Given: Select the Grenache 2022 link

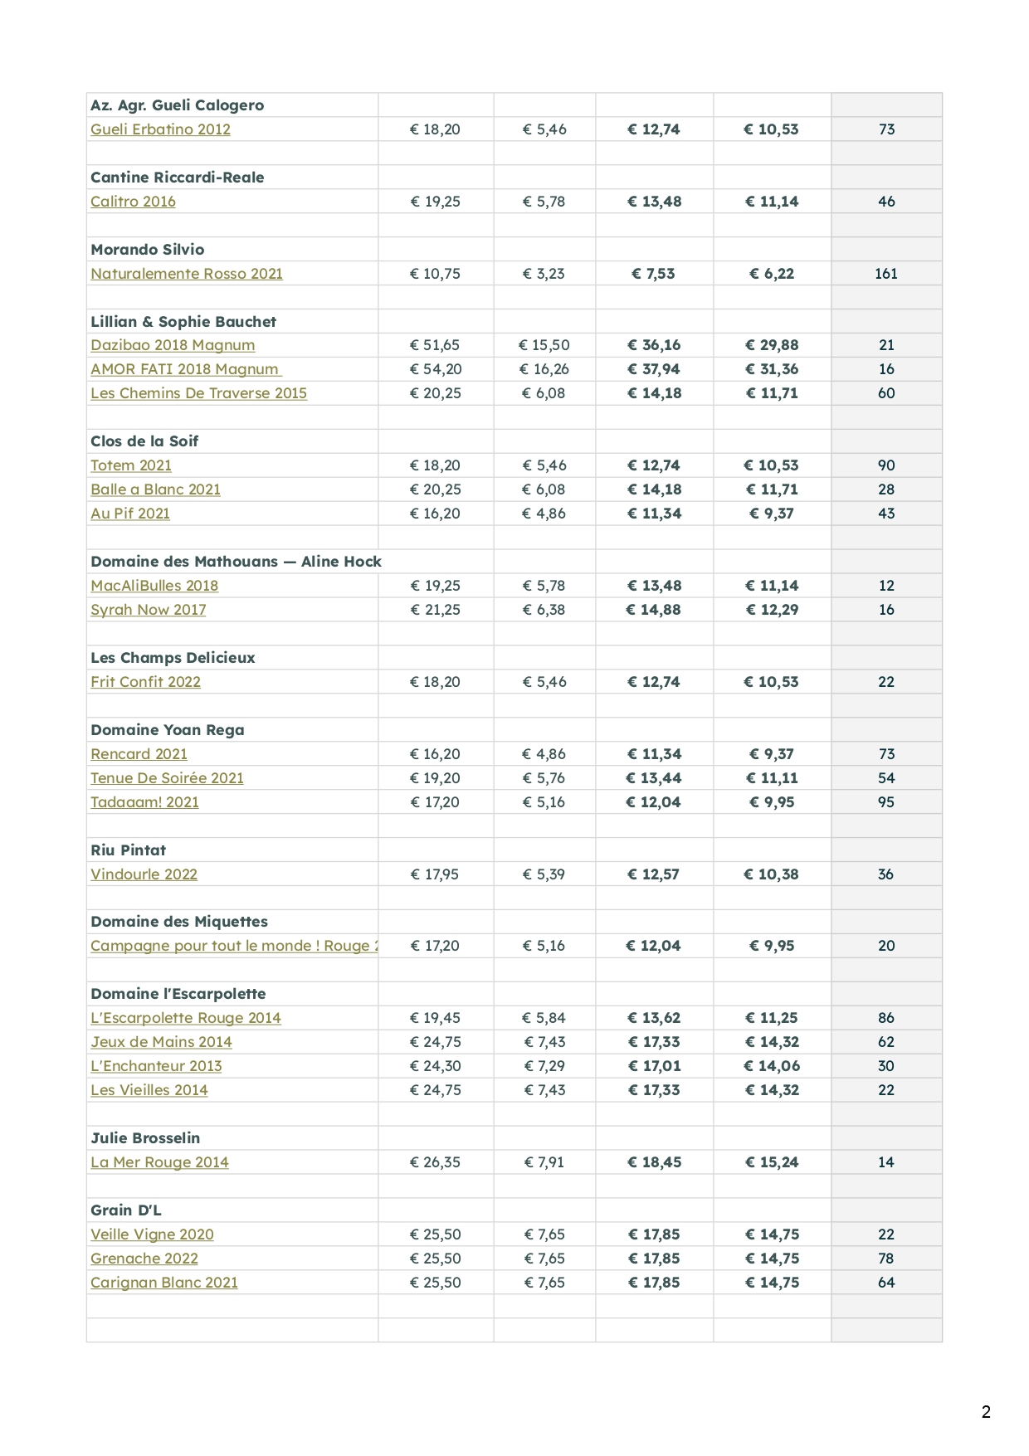Looking at the screenshot, I should pos(144,1259).
